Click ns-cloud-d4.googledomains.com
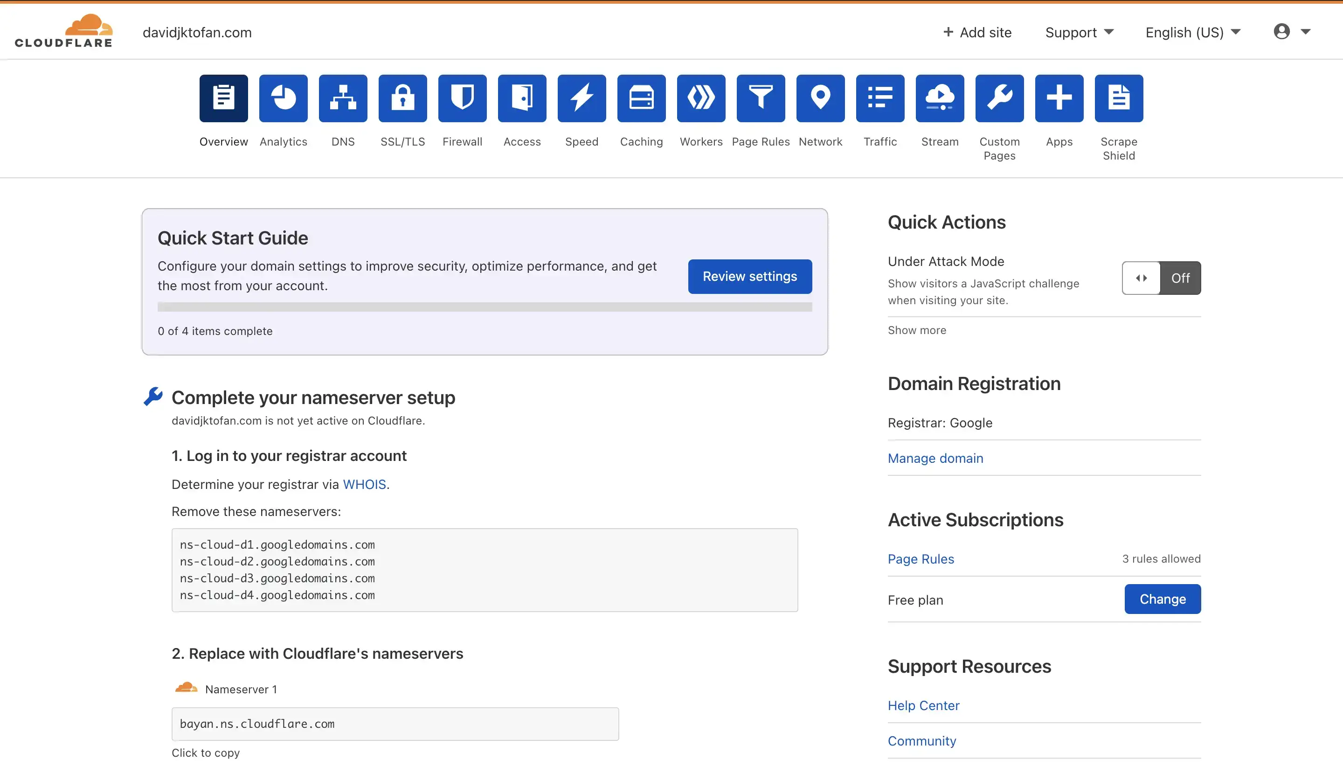The height and width of the screenshot is (767, 1343). 277,595
